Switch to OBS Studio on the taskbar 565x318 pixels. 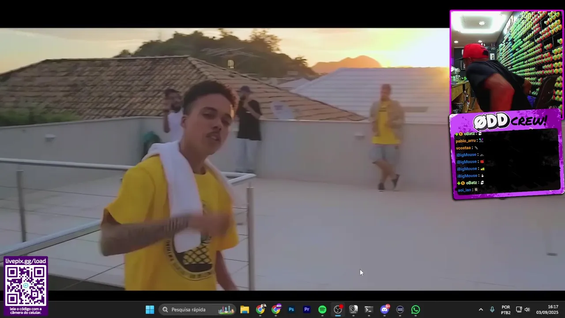(338, 310)
